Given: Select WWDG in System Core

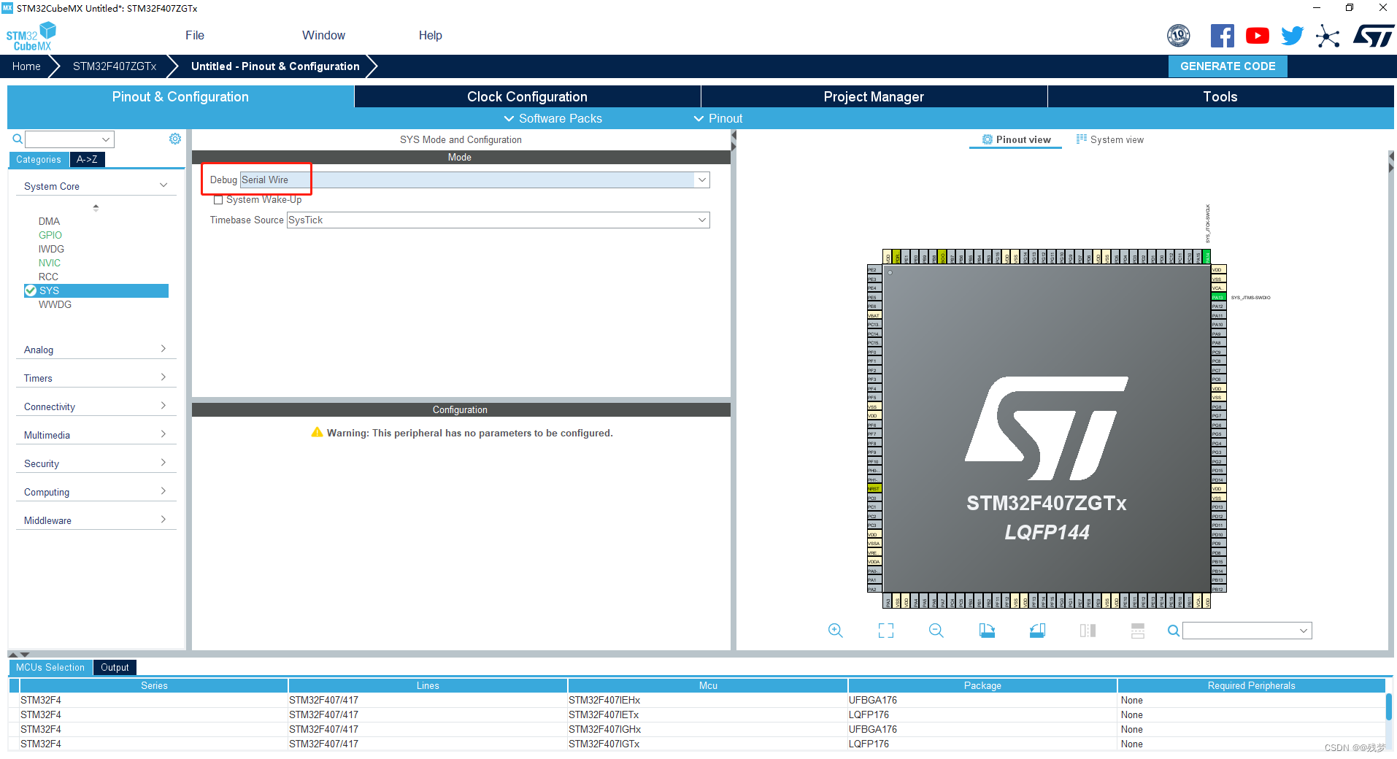Looking at the screenshot, I should (55, 304).
